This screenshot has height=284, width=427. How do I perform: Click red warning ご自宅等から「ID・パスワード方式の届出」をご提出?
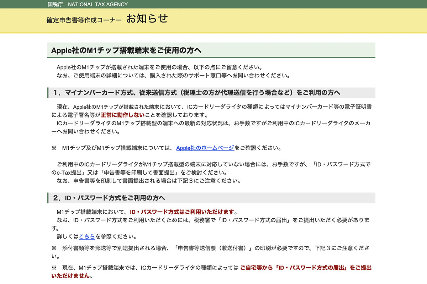[x=306, y=268]
